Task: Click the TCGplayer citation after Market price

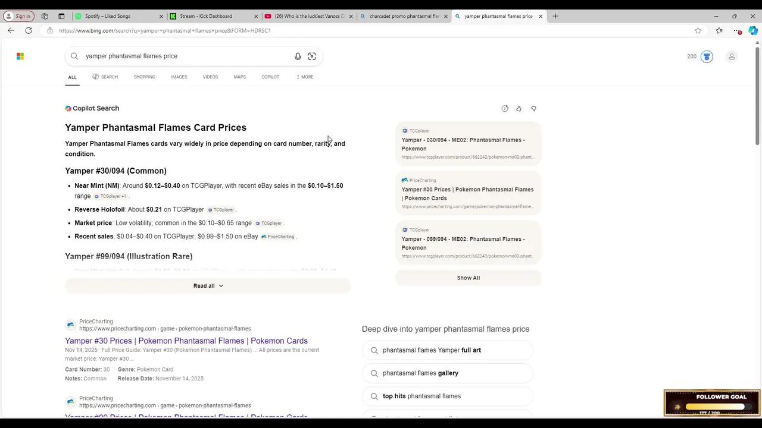Action: pos(269,224)
